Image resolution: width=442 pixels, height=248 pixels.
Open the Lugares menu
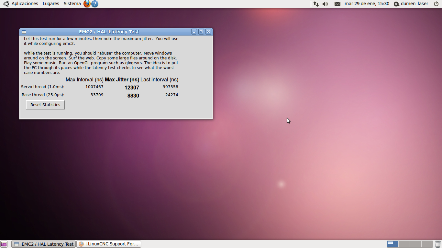pyautogui.click(x=51, y=4)
